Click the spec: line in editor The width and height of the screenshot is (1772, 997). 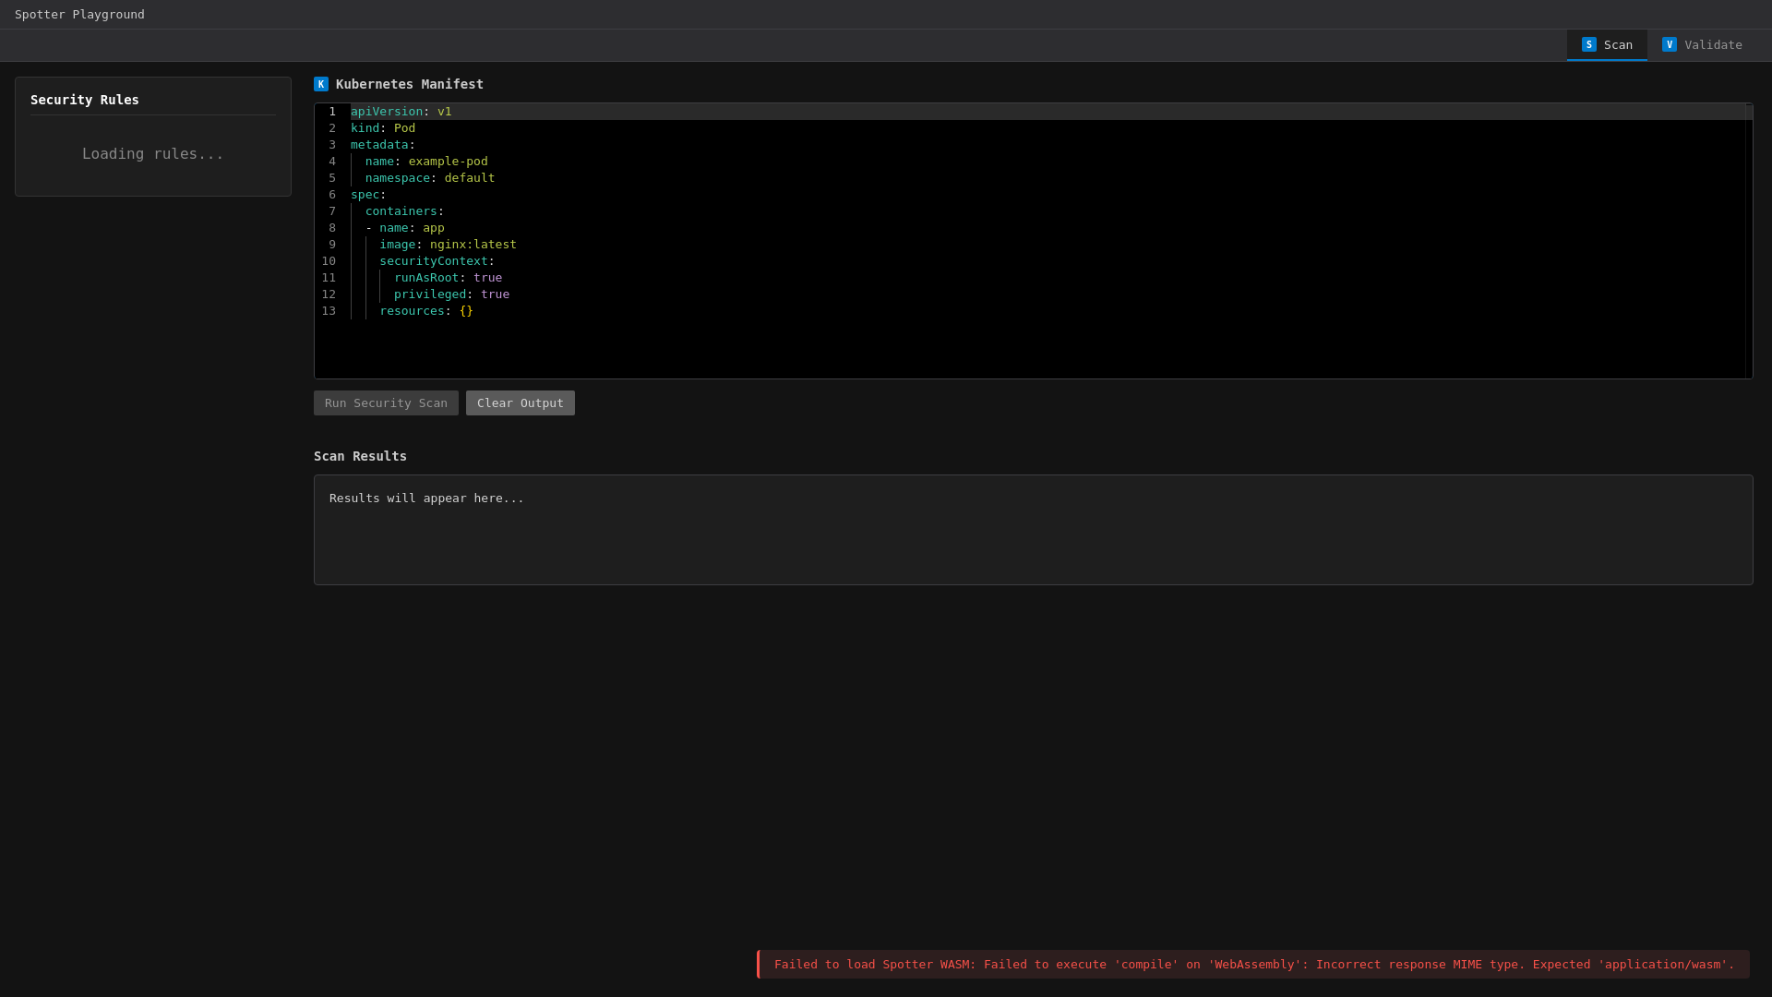click(x=368, y=195)
